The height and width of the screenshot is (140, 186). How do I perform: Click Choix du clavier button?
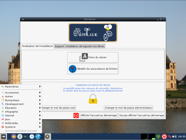point(93,57)
